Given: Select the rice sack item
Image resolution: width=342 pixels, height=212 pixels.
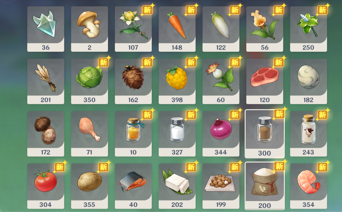Looking at the screenshot, I should (265, 186).
